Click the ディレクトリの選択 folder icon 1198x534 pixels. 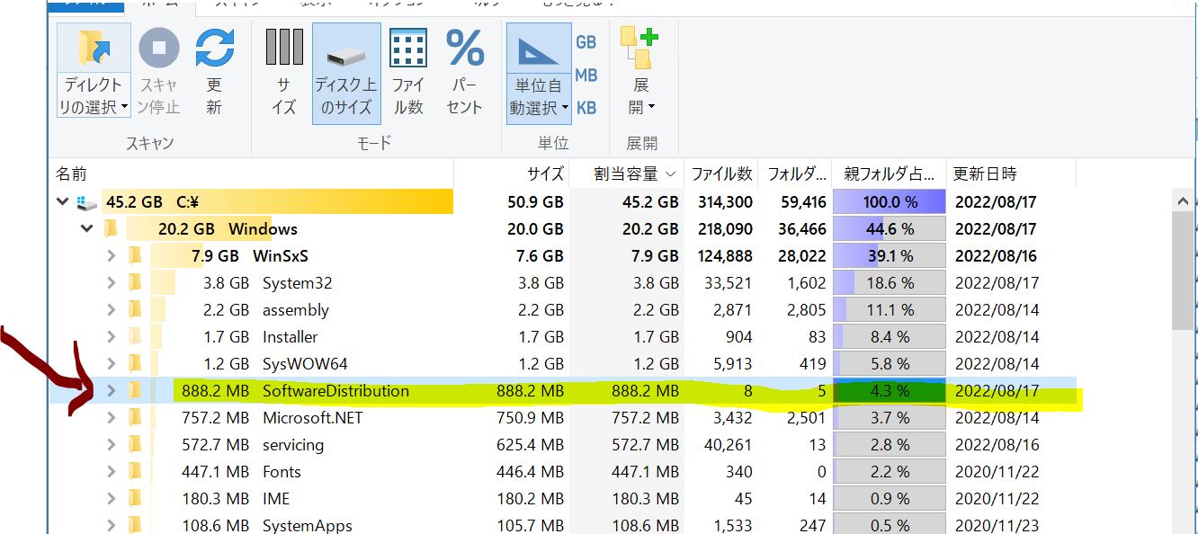click(94, 49)
